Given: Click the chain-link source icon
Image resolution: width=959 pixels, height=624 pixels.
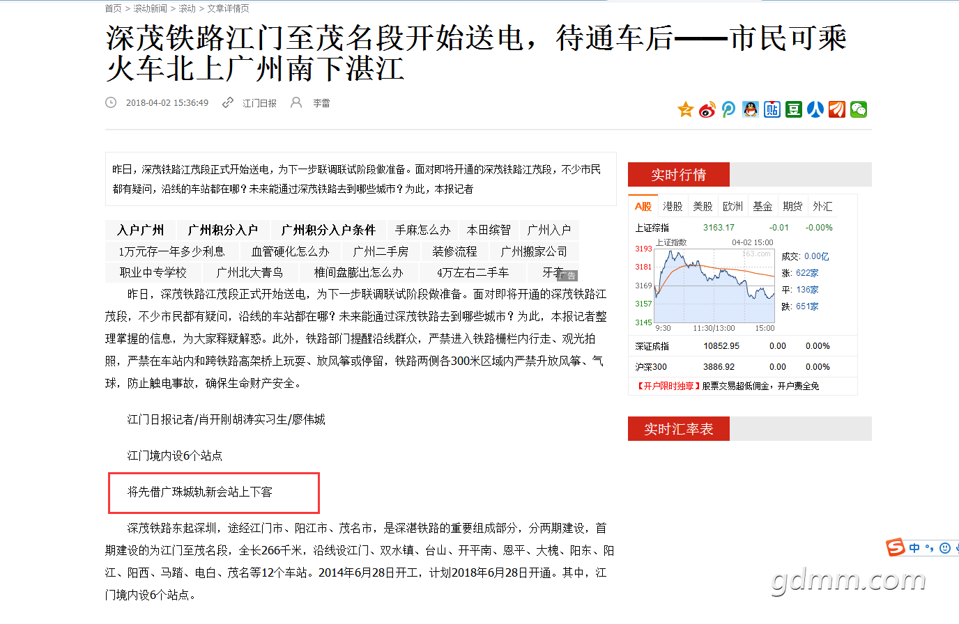Looking at the screenshot, I should 228,102.
